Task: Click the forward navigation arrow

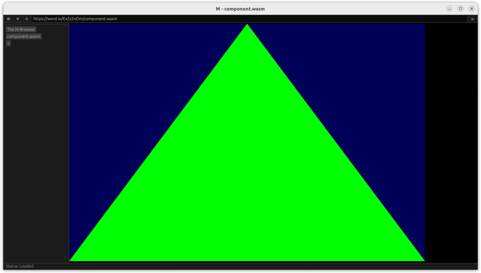Action: [x=26, y=19]
